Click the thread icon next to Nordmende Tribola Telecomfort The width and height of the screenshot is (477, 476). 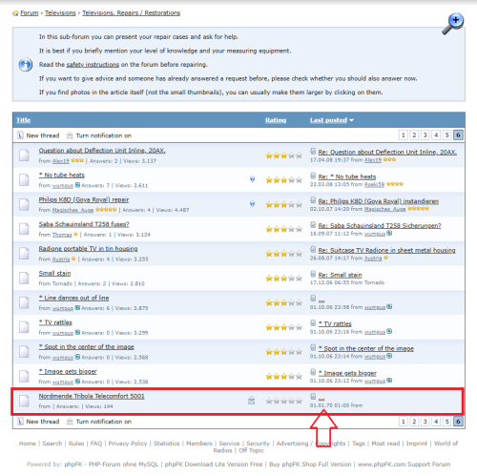tap(24, 401)
